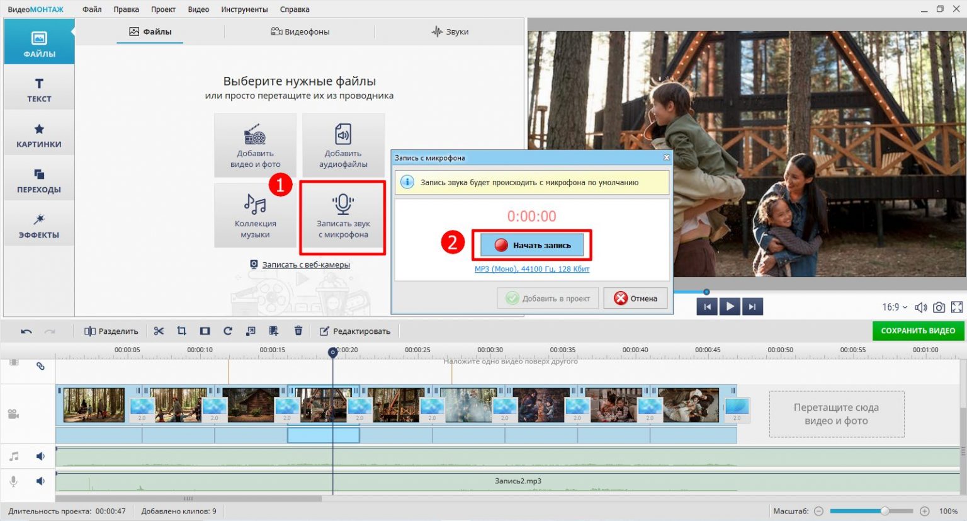Mute the music track speaker

(x=40, y=456)
